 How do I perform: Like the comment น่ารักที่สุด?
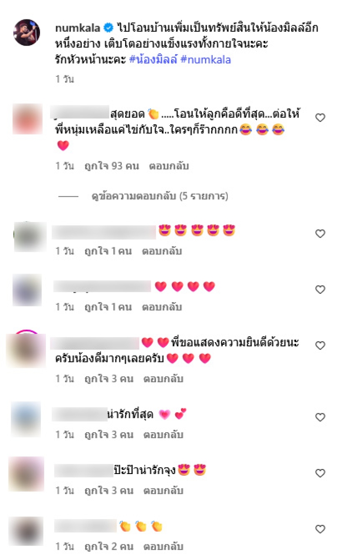click(x=320, y=417)
